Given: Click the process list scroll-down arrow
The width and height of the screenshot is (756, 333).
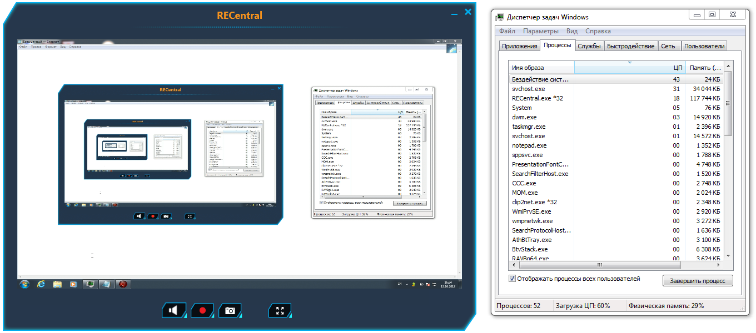Looking at the screenshot, I should [728, 255].
